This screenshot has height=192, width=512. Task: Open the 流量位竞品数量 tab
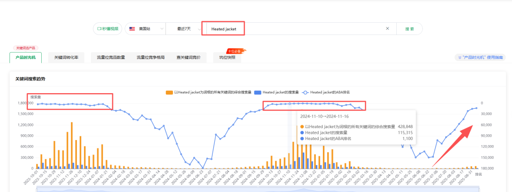click(x=111, y=57)
